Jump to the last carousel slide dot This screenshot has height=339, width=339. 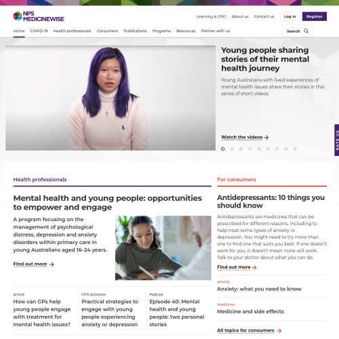(295, 148)
